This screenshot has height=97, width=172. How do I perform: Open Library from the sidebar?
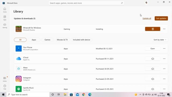5,79
